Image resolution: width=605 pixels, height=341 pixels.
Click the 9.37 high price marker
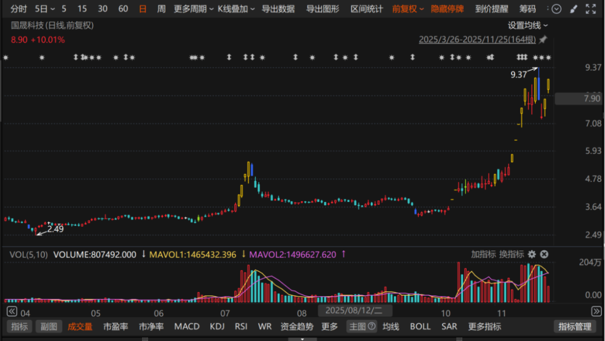[x=519, y=74]
